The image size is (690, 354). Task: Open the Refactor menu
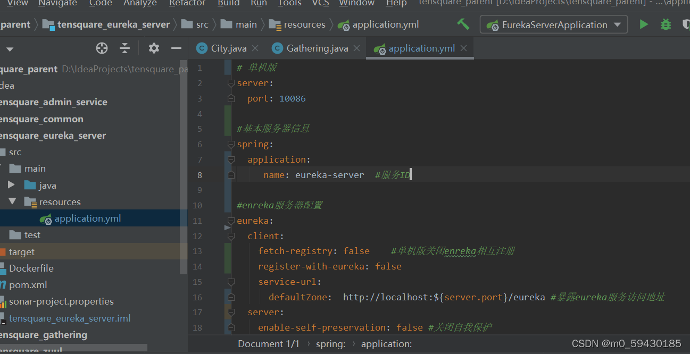pos(187,3)
